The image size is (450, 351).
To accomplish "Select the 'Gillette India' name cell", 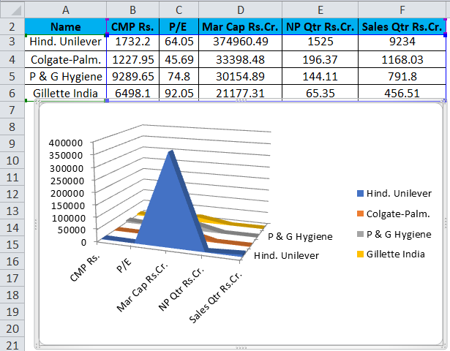I will pyautogui.click(x=65, y=93).
